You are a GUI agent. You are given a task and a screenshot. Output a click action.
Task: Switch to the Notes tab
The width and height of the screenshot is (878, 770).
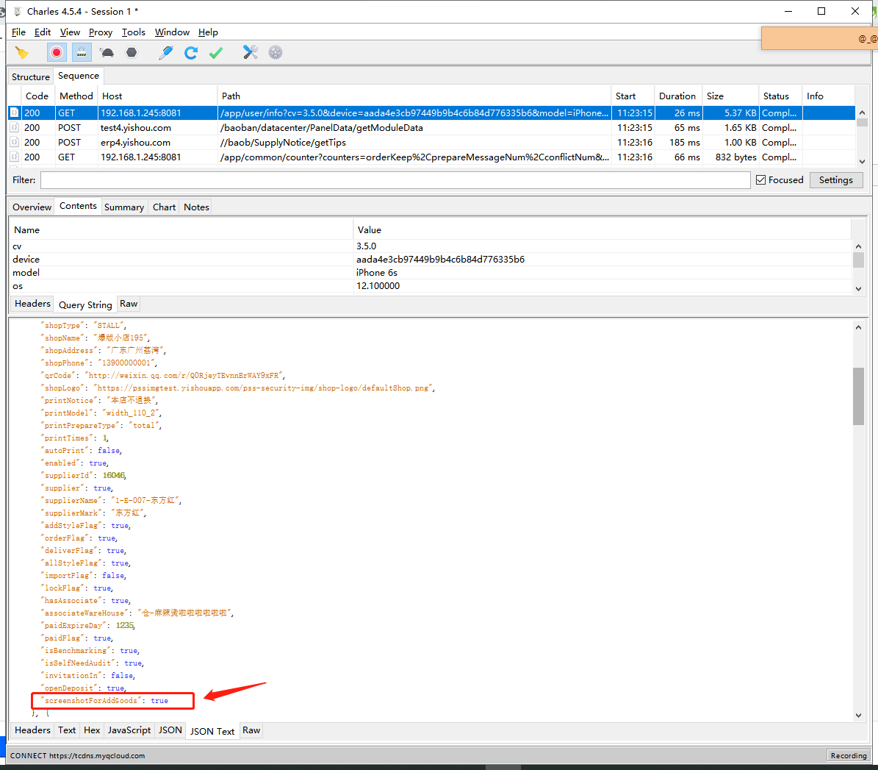(197, 207)
